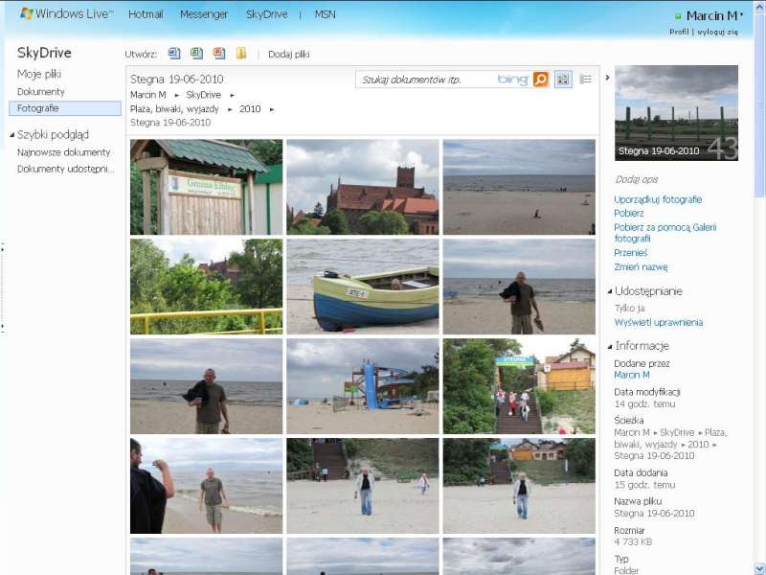
Task: Collapse the Szybki podgląd section
Action: [x=12, y=135]
